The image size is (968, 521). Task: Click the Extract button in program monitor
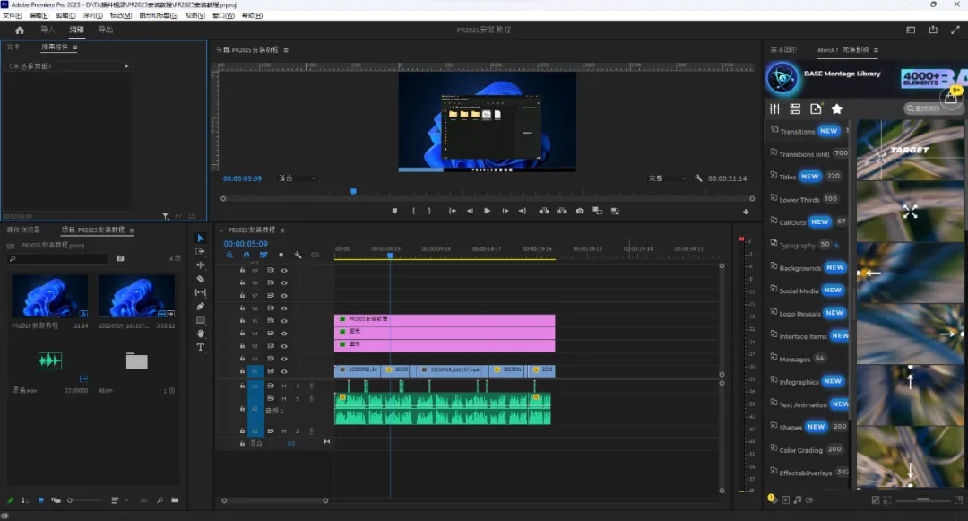point(562,211)
